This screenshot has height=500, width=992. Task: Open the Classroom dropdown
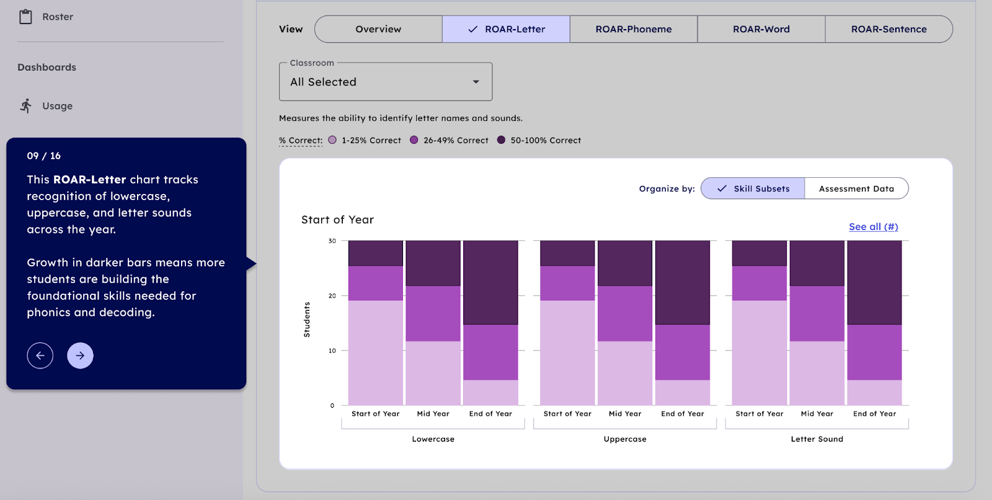click(x=385, y=82)
